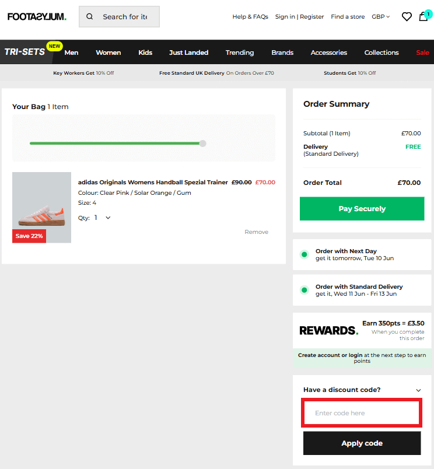Click the Subtotal £70.00 value
The width and height of the screenshot is (434, 469).
pos(411,134)
